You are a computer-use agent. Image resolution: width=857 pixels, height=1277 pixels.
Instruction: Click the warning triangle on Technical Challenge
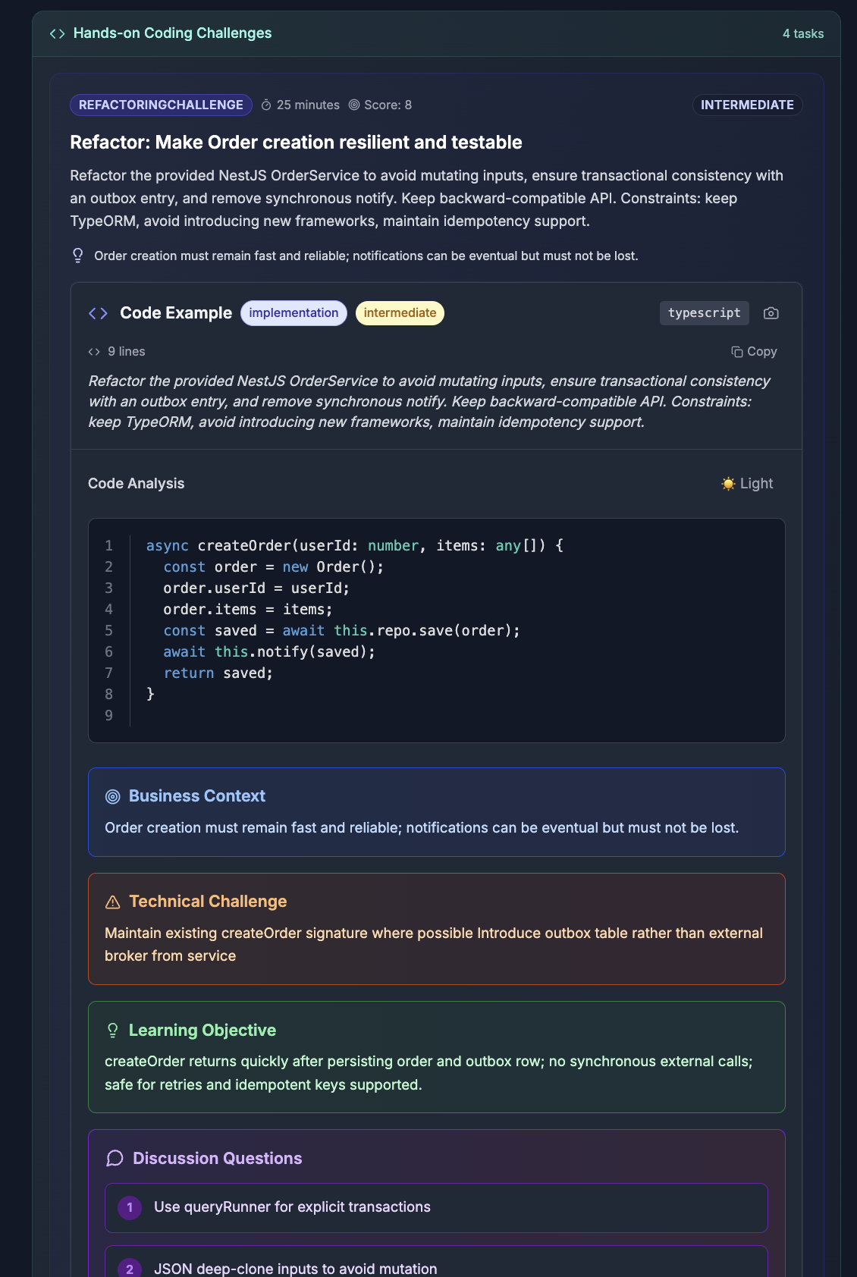(113, 901)
